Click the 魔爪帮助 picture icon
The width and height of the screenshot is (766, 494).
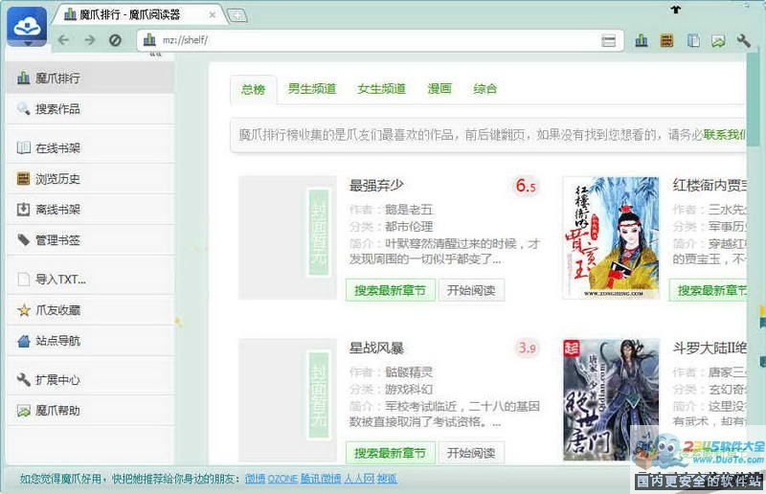[x=23, y=411]
